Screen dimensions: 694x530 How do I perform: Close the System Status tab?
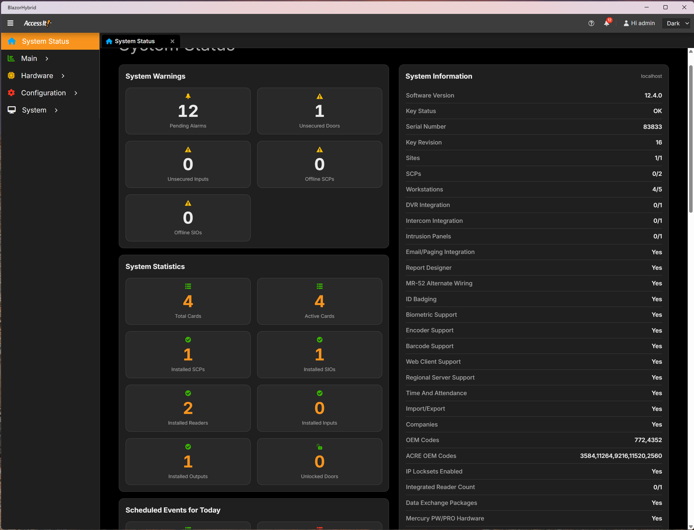[x=172, y=41]
